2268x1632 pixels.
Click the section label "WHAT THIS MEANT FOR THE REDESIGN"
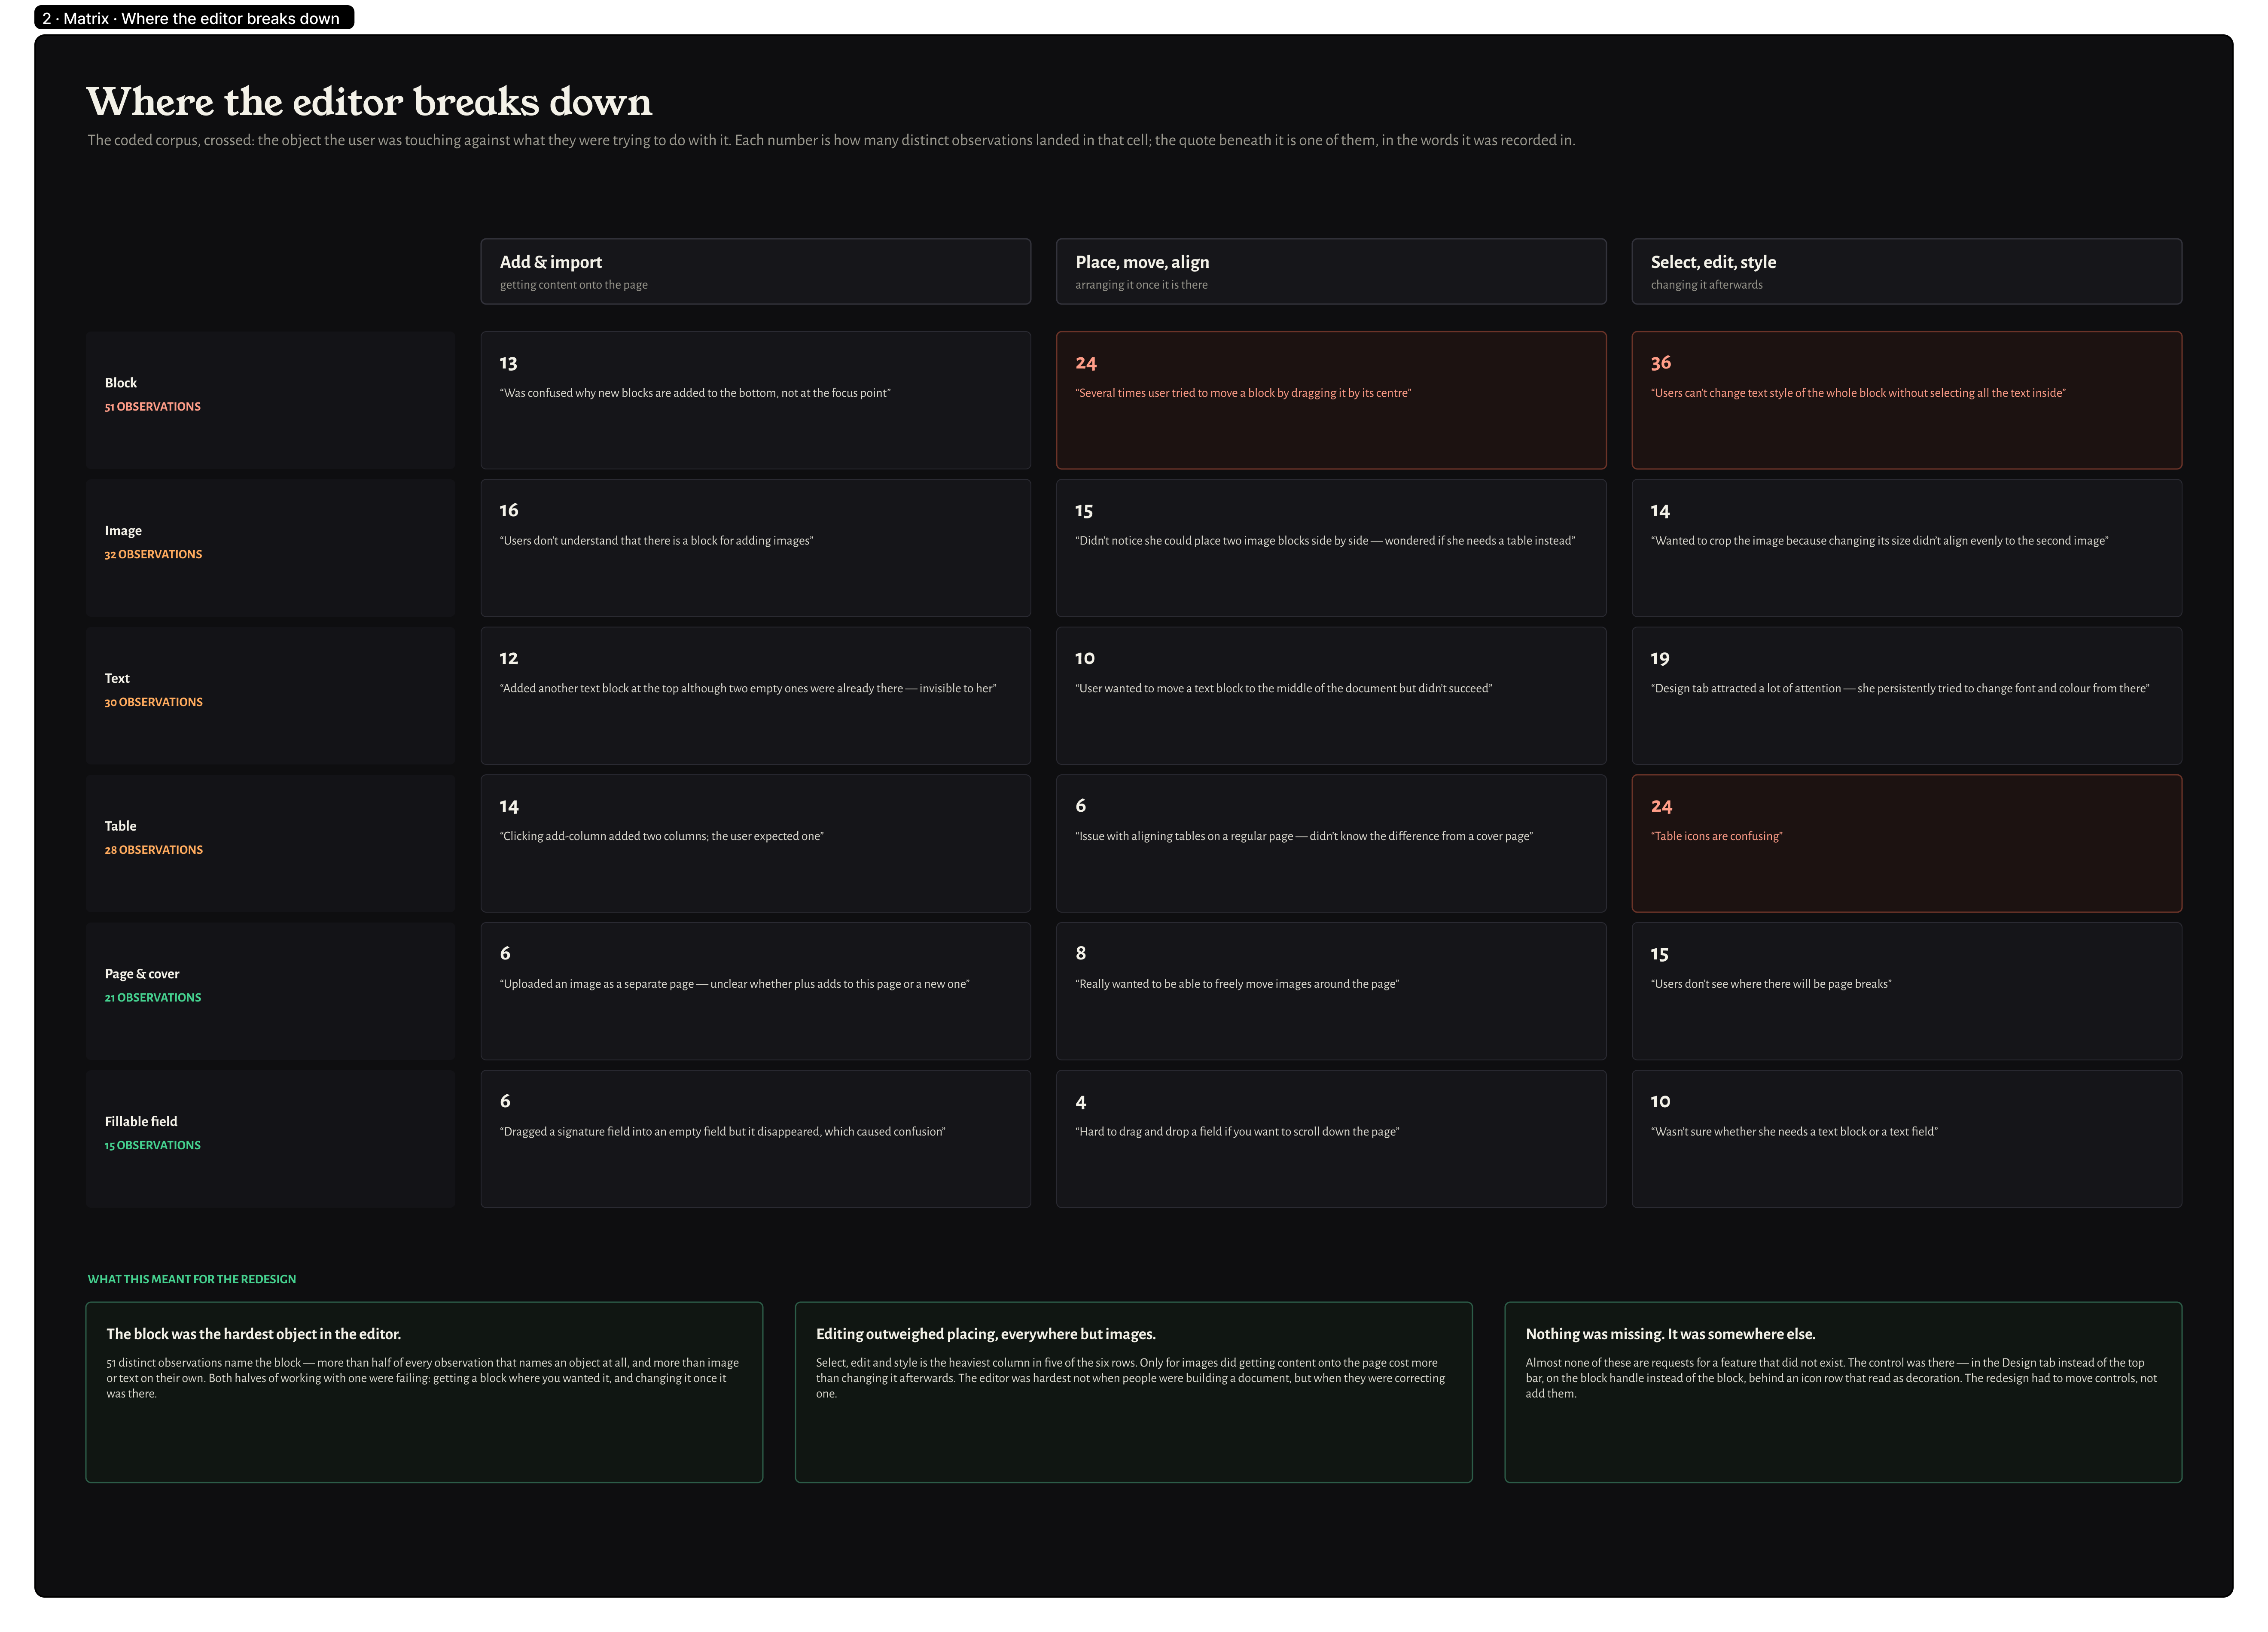(192, 1280)
